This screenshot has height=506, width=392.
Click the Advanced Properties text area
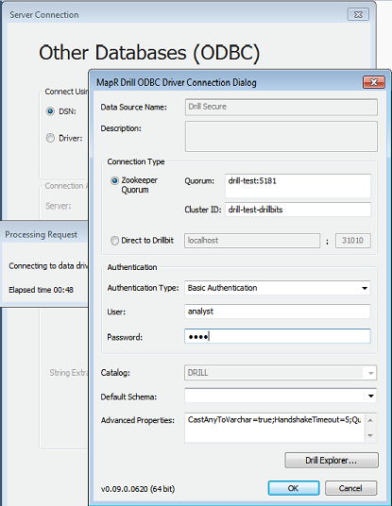click(275, 428)
